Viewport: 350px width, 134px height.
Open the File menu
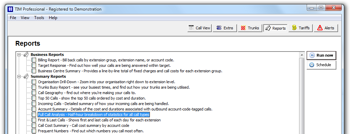pos(13,18)
